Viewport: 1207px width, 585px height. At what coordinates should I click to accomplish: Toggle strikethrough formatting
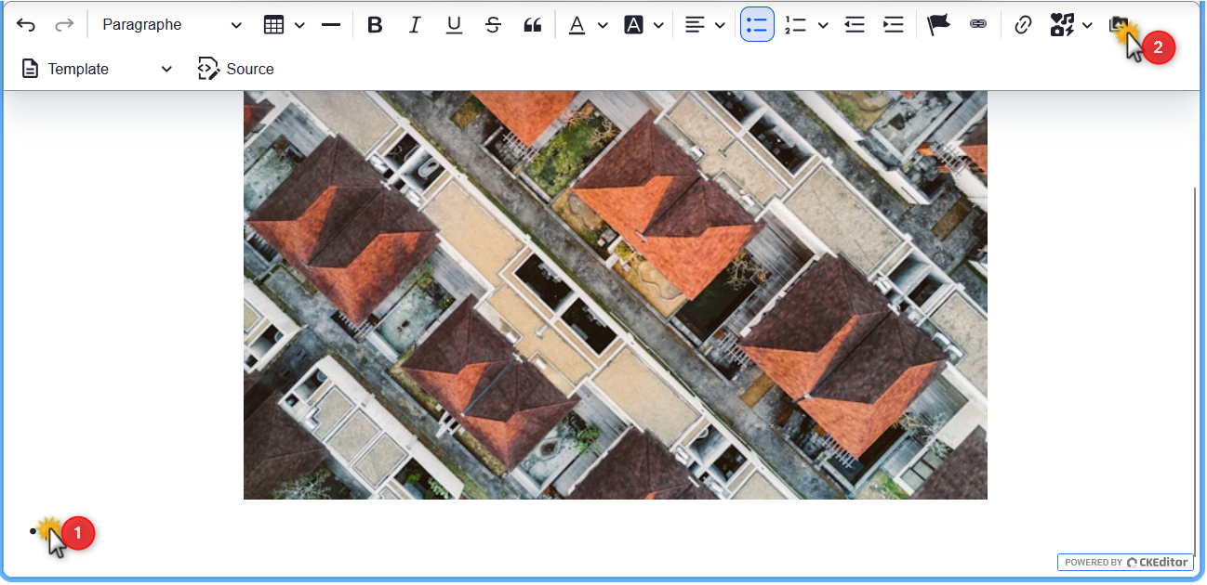[x=493, y=25]
